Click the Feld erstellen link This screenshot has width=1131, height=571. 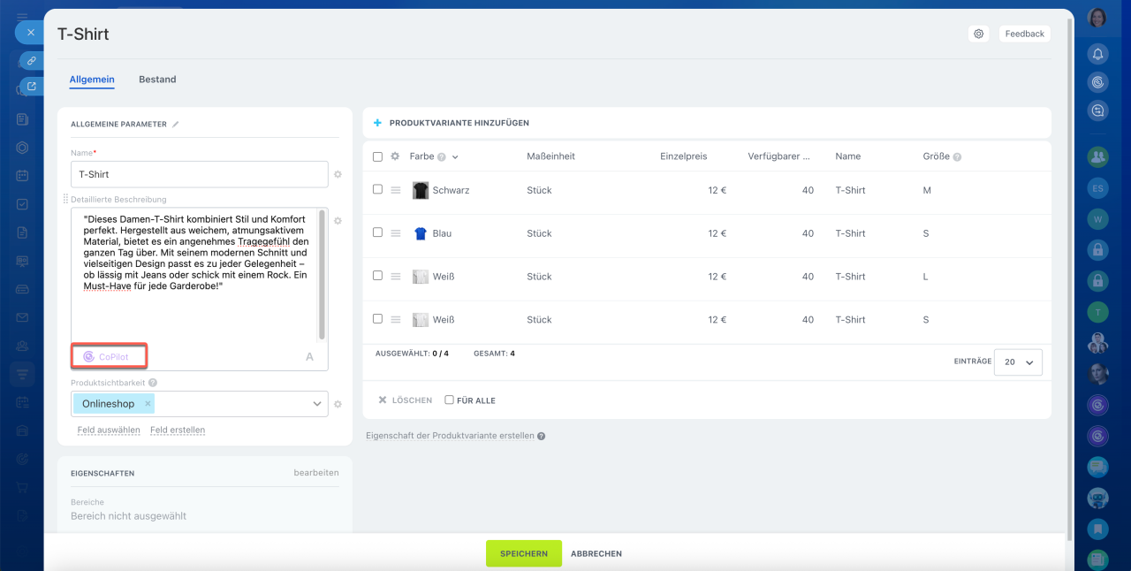pos(178,430)
